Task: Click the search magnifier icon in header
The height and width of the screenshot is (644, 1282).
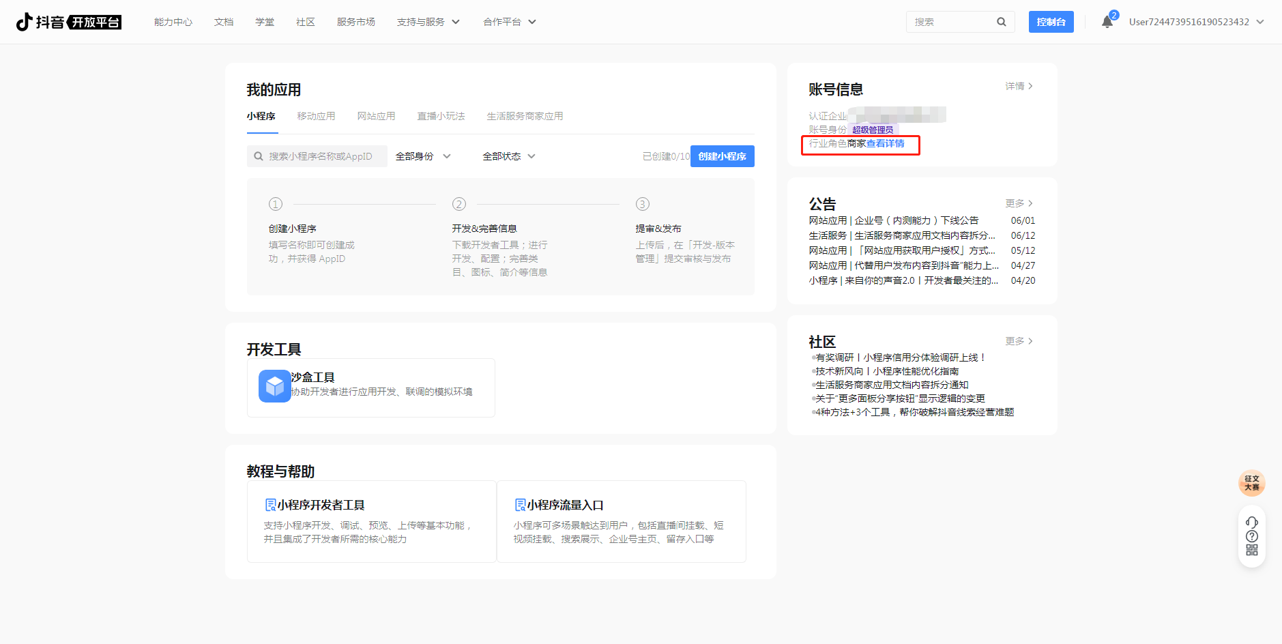Action: pyautogui.click(x=1001, y=22)
